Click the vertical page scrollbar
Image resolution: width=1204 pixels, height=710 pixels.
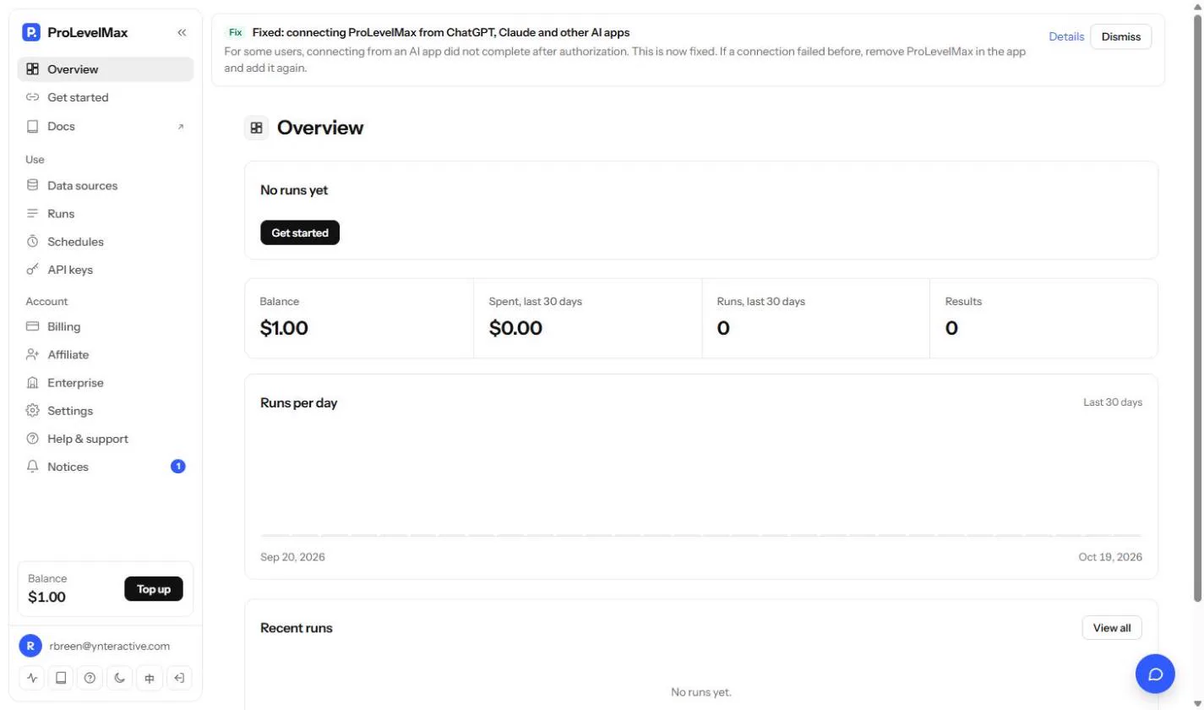point(1197,309)
